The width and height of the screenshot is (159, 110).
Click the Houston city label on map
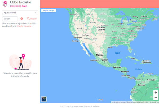click(110, 47)
